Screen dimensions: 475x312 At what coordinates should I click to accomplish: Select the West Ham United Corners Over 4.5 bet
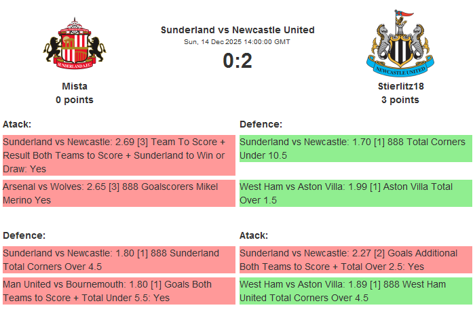pyautogui.click(x=356, y=291)
